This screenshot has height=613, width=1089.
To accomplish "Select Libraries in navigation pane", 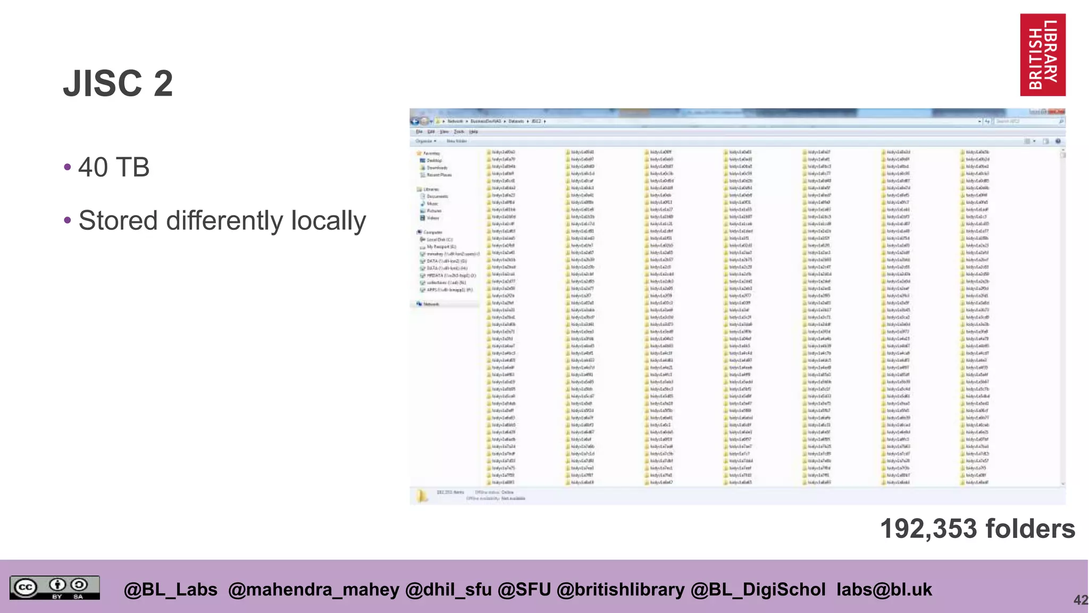I will (429, 189).
